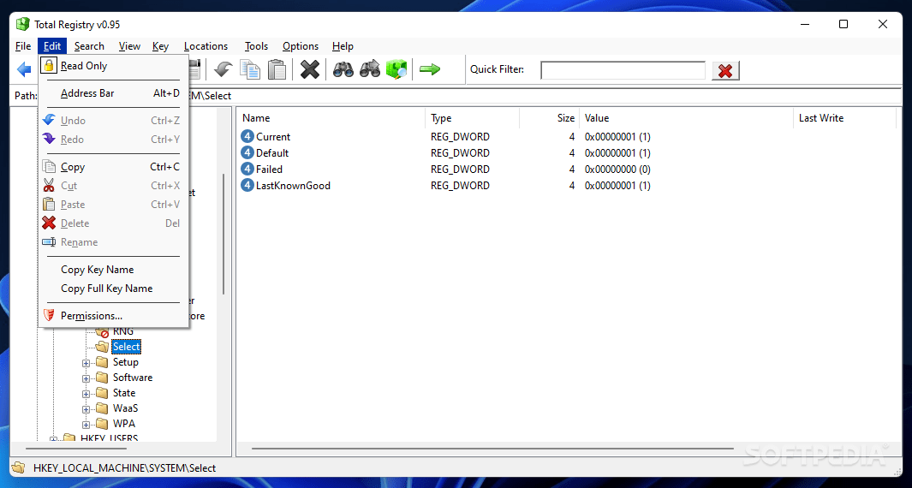The width and height of the screenshot is (912, 488).
Task: Click the Undo curved arrow toolbar icon
Action: [x=223, y=70]
